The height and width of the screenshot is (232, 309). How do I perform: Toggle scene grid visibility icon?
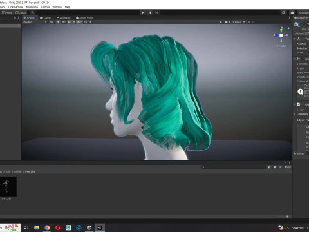(86, 22)
